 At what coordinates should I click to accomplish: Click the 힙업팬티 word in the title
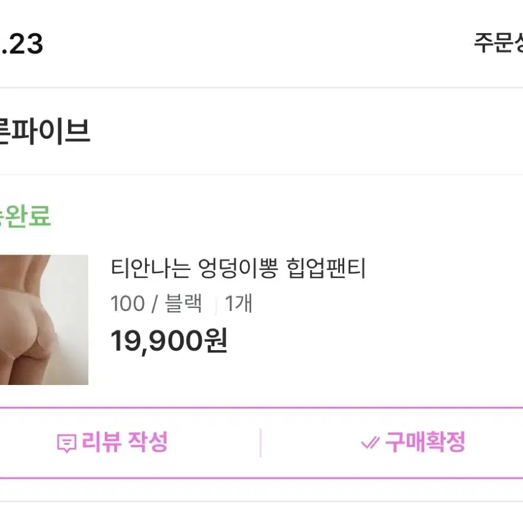click(326, 268)
